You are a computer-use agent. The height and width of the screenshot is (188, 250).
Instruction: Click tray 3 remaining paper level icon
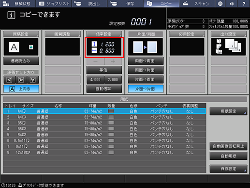(111, 123)
